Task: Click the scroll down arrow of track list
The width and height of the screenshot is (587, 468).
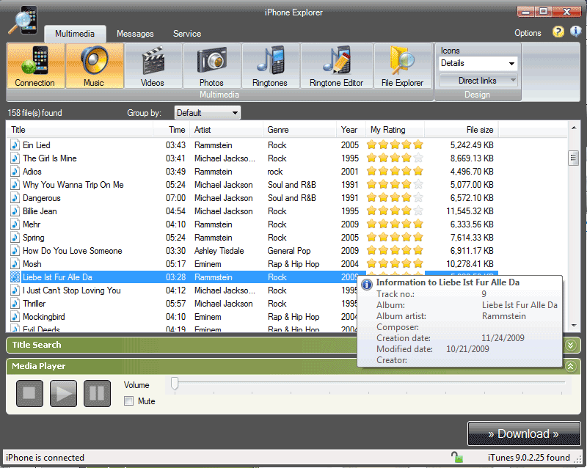Action: [x=574, y=326]
